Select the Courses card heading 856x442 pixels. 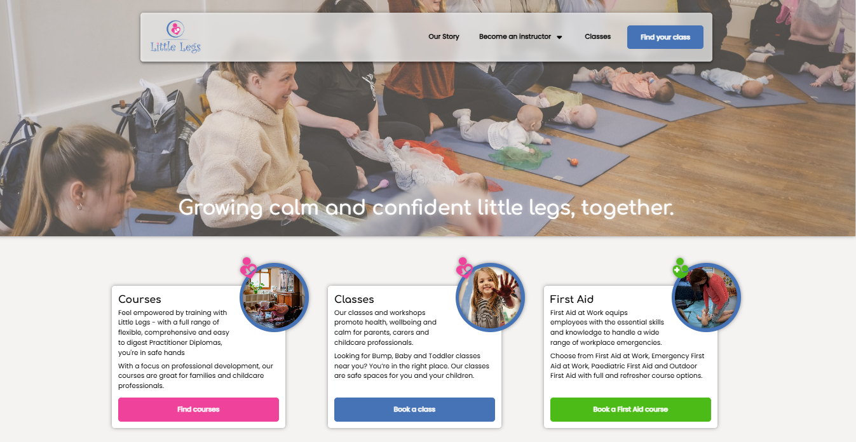[140, 299]
